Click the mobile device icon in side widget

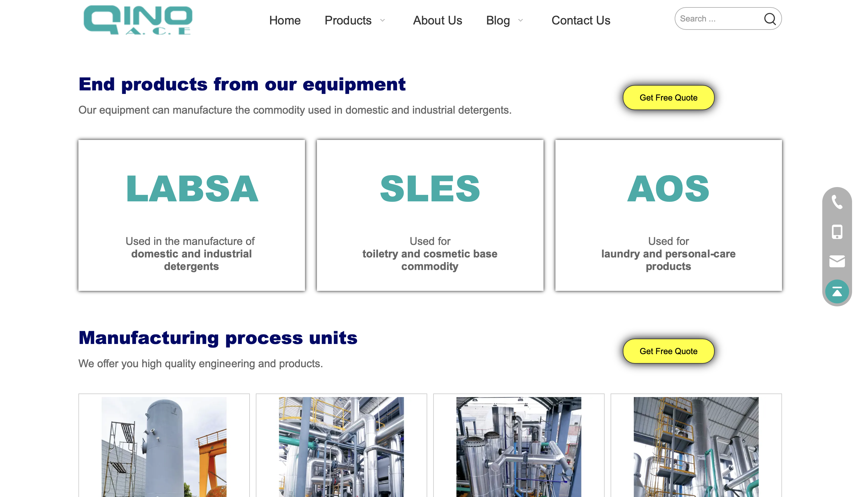(x=837, y=232)
